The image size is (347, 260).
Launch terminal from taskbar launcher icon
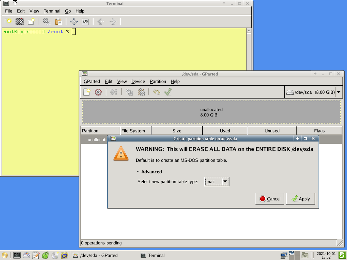pos(17,255)
